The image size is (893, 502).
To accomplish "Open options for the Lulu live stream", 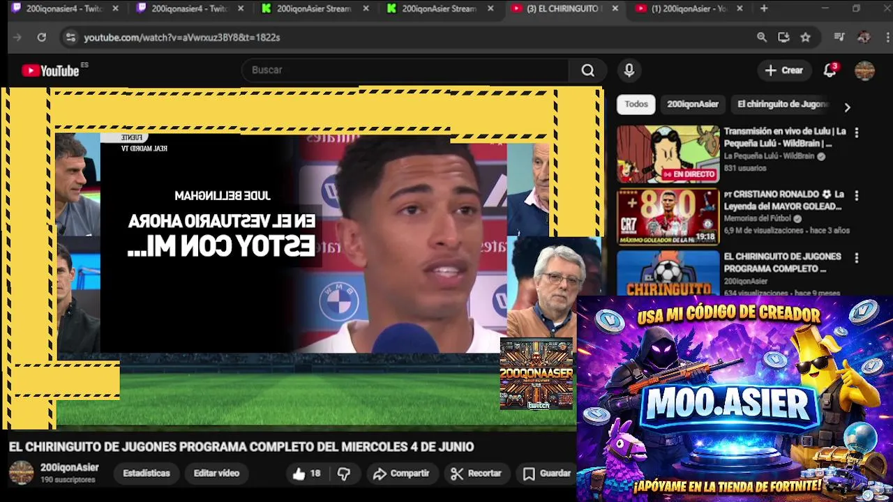I will point(857,132).
